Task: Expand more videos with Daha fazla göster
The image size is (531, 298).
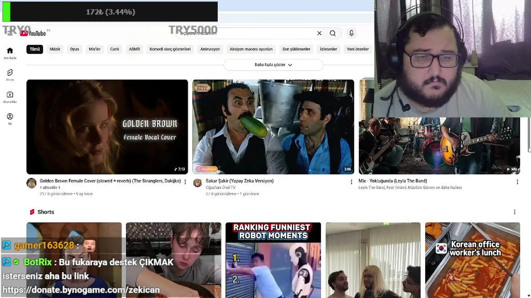Action: (x=273, y=65)
